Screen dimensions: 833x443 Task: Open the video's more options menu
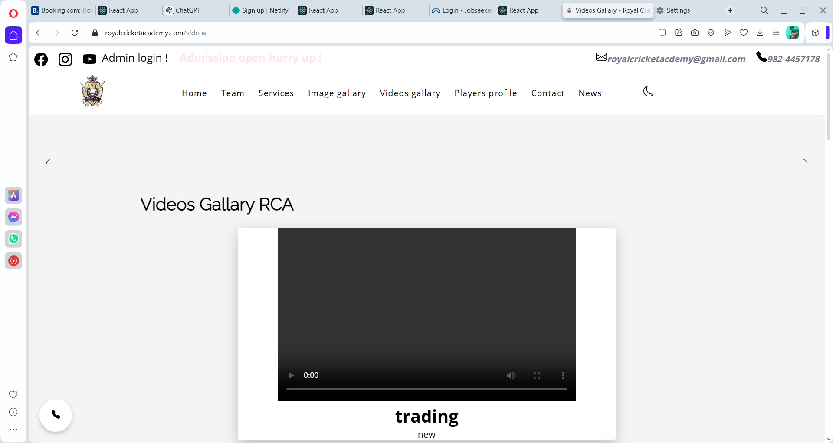click(563, 375)
